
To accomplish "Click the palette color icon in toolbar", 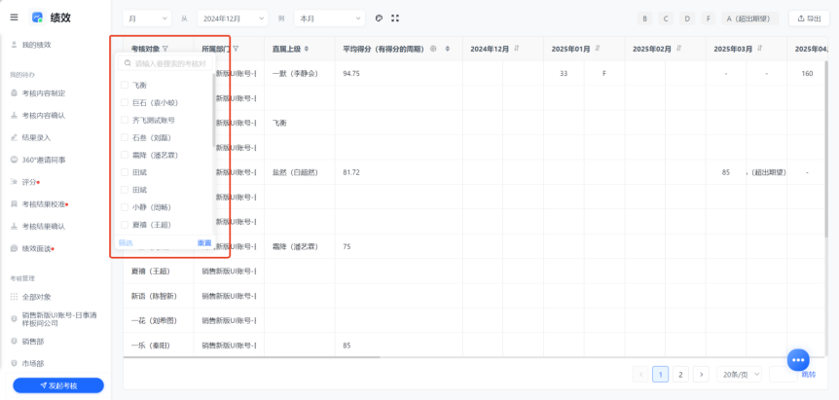I will coord(379,18).
